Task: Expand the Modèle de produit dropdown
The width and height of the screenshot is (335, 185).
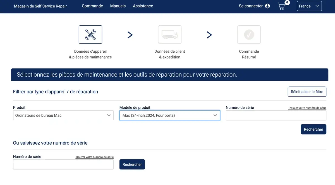Action: point(169,115)
